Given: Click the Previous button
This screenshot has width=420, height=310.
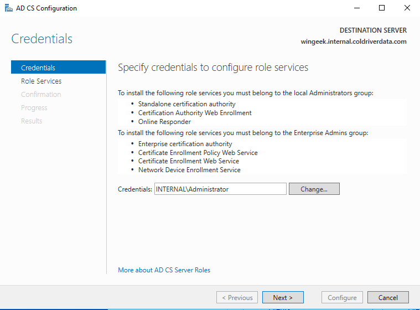Looking at the screenshot, I should point(237,297).
